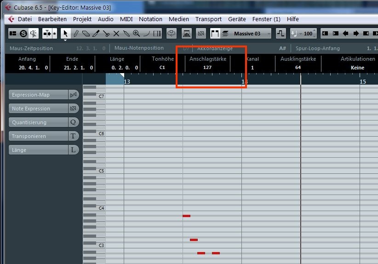Screen dimensions: 378x264
Task: Open the Datei menu
Action: [x=24, y=19]
